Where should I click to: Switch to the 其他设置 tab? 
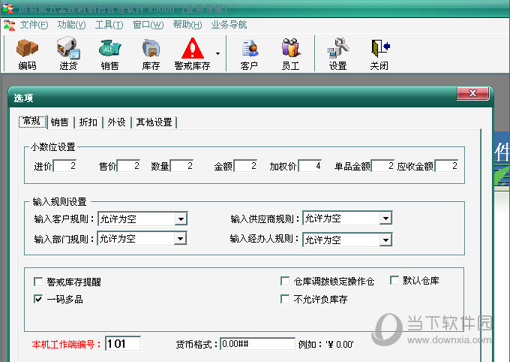154,122
